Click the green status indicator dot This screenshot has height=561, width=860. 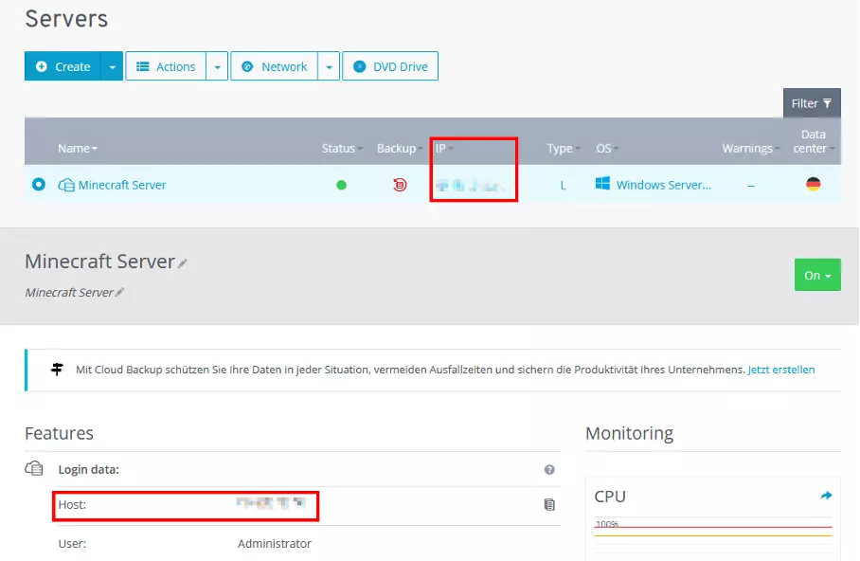341,185
